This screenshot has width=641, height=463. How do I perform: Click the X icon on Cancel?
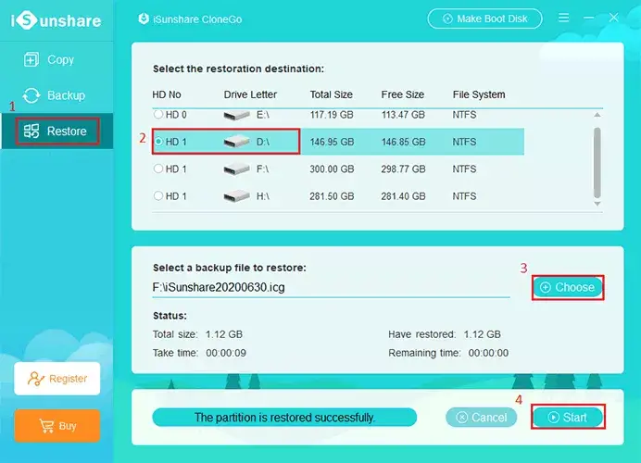pyautogui.click(x=462, y=418)
